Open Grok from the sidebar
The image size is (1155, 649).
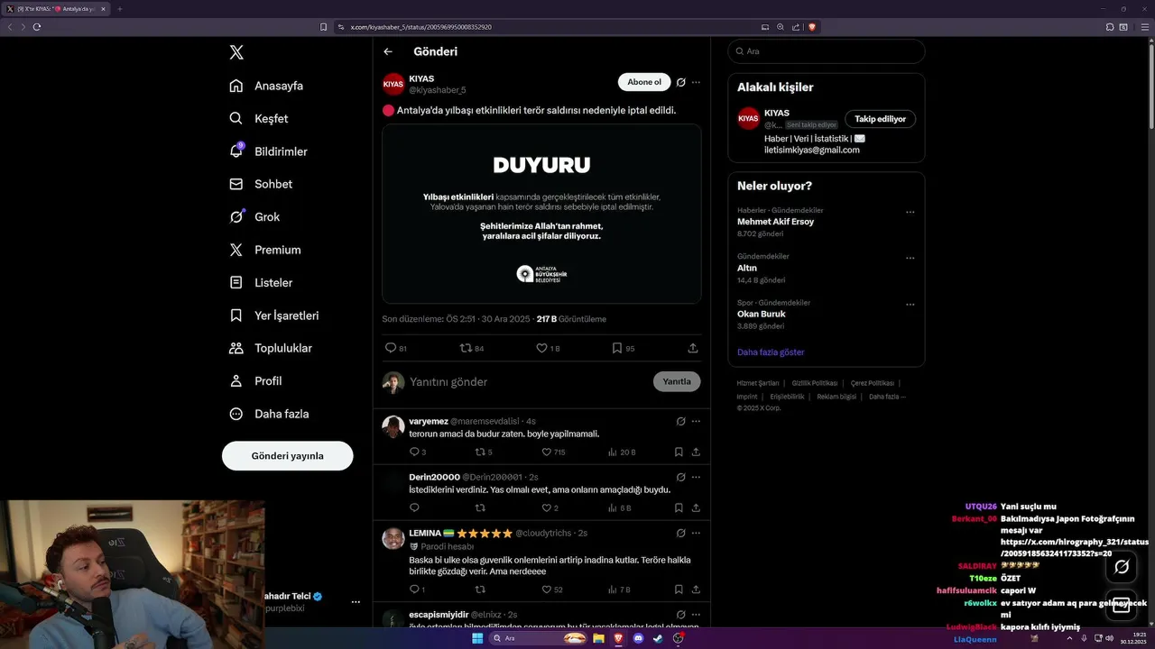[254, 217]
